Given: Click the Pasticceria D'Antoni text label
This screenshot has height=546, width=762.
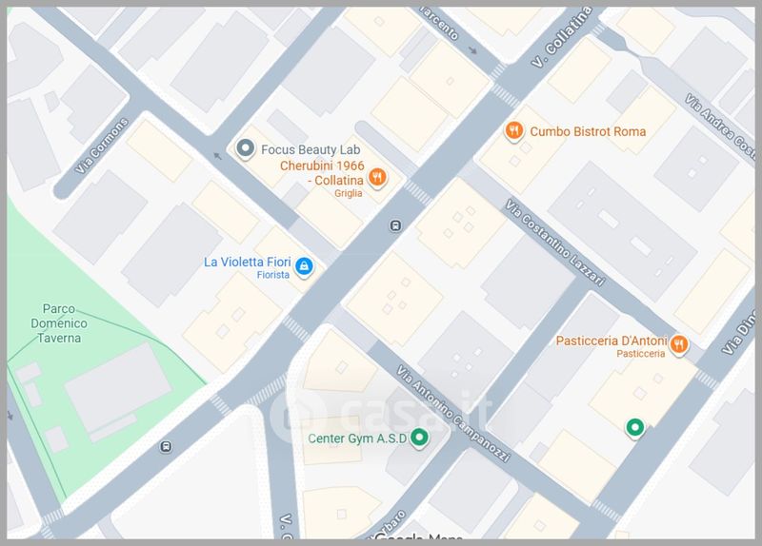Looking at the screenshot, I should pos(612,341).
